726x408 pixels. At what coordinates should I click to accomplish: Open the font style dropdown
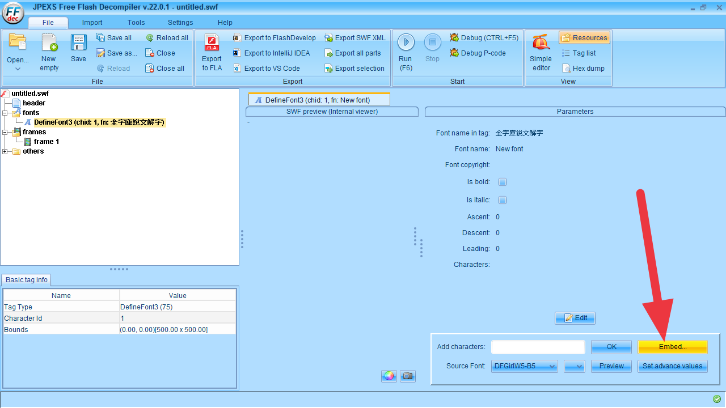pos(575,366)
